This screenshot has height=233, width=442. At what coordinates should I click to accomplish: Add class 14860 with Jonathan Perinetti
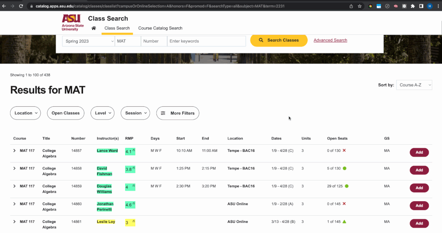[419, 206]
